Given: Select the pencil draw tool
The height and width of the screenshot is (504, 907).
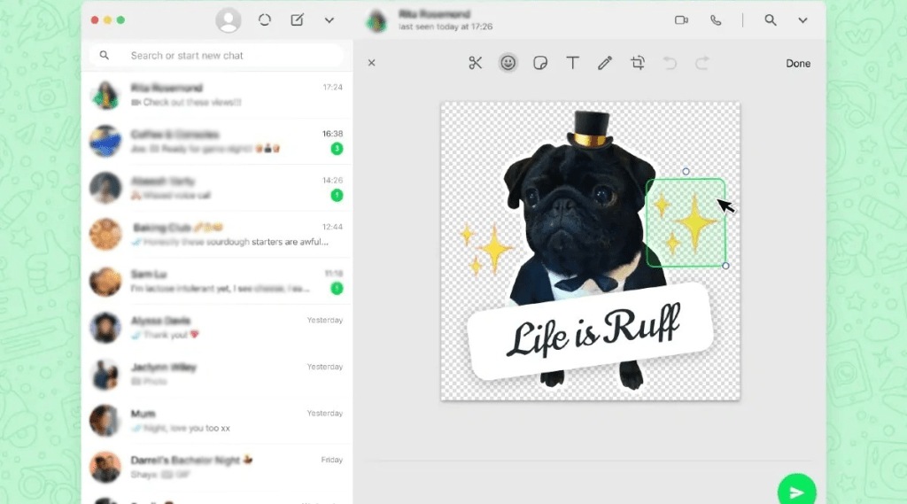Looking at the screenshot, I should (x=605, y=63).
